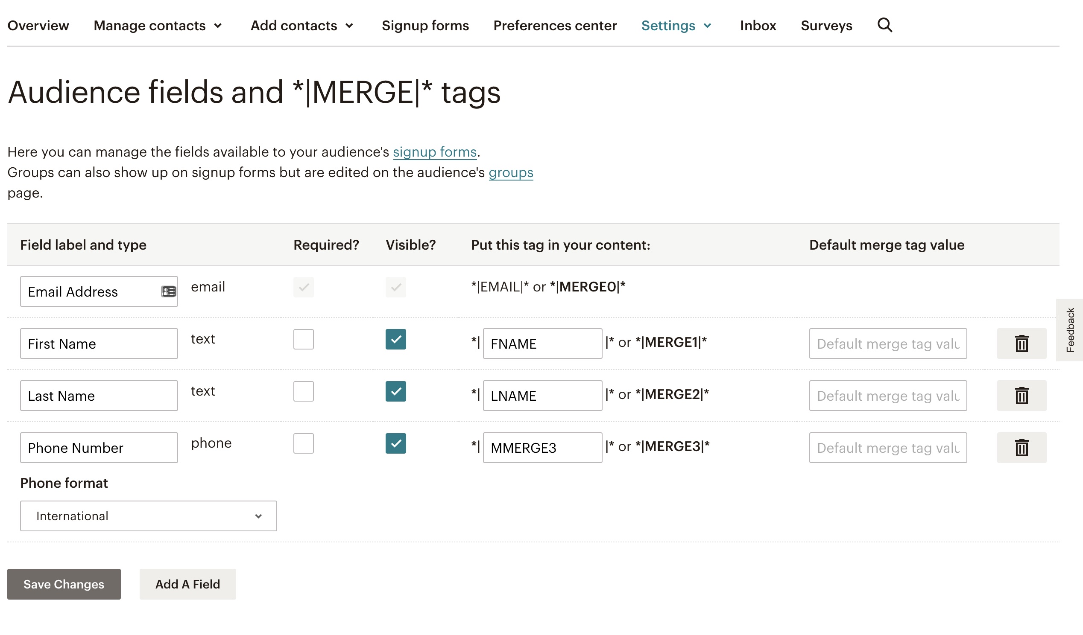The height and width of the screenshot is (635, 1083).
Task: Click the Add A Field button
Action: coord(187,584)
